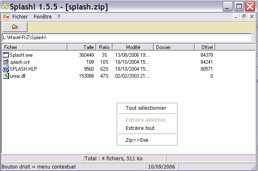Image resolution: width=258 pixels, height=171 pixels.
Task: Close the Splash! main window
Action: (250, 7)
